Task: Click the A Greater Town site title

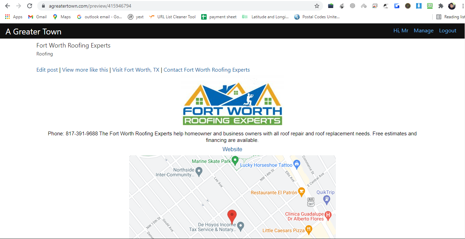Action: (33, 31)
